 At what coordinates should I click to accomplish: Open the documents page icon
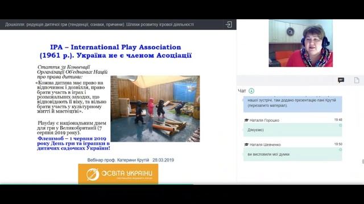[x=357, y=80]
